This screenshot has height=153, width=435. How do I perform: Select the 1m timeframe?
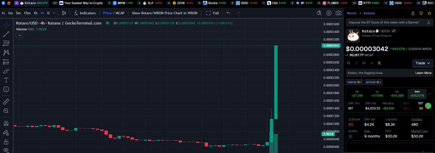coord(11,13)
